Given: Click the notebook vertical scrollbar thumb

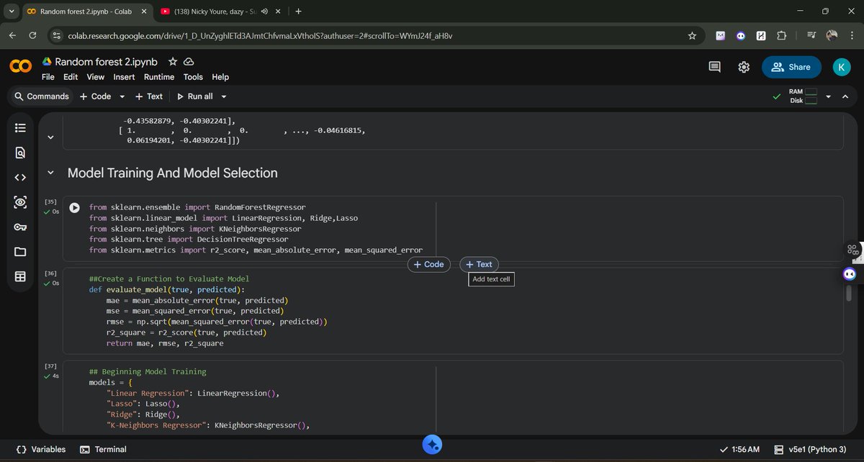Looking at the screenshot, I should click(849, 294).
